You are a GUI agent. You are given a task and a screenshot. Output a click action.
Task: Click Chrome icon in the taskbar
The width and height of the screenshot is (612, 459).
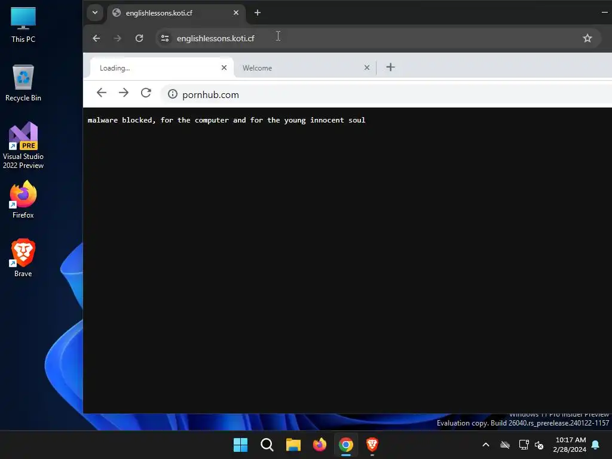[346, 445]
